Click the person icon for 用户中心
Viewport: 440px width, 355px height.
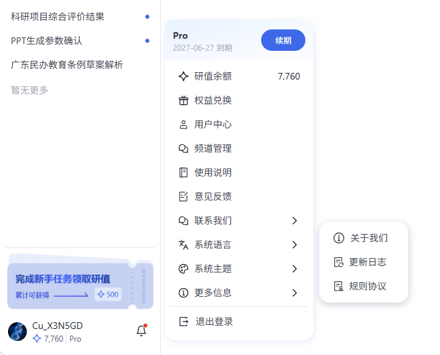(x=184, y=124)
